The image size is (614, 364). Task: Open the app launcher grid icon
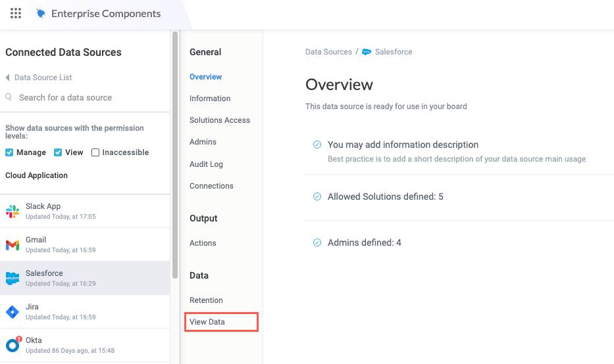(16, 13)
